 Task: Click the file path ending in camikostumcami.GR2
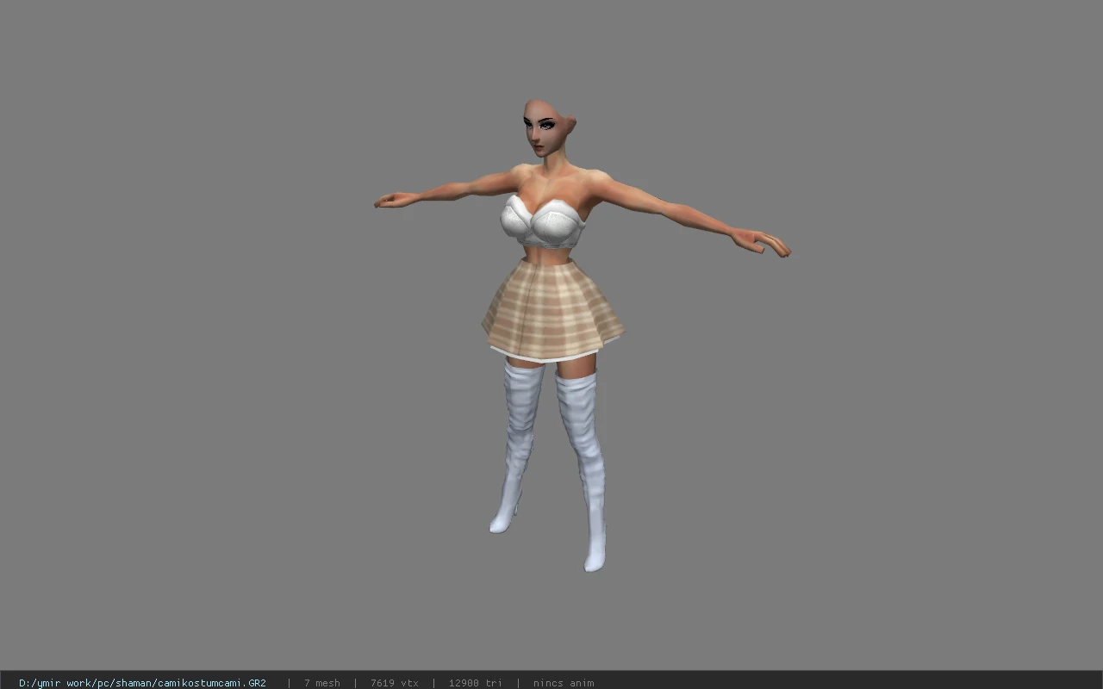pos(142,683)
